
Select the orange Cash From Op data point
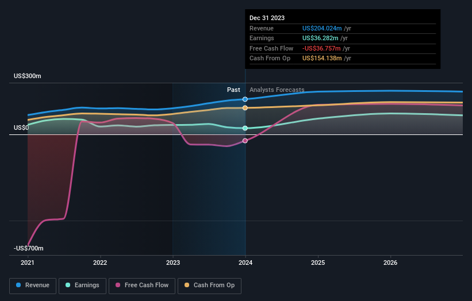(x=245, y=107)
